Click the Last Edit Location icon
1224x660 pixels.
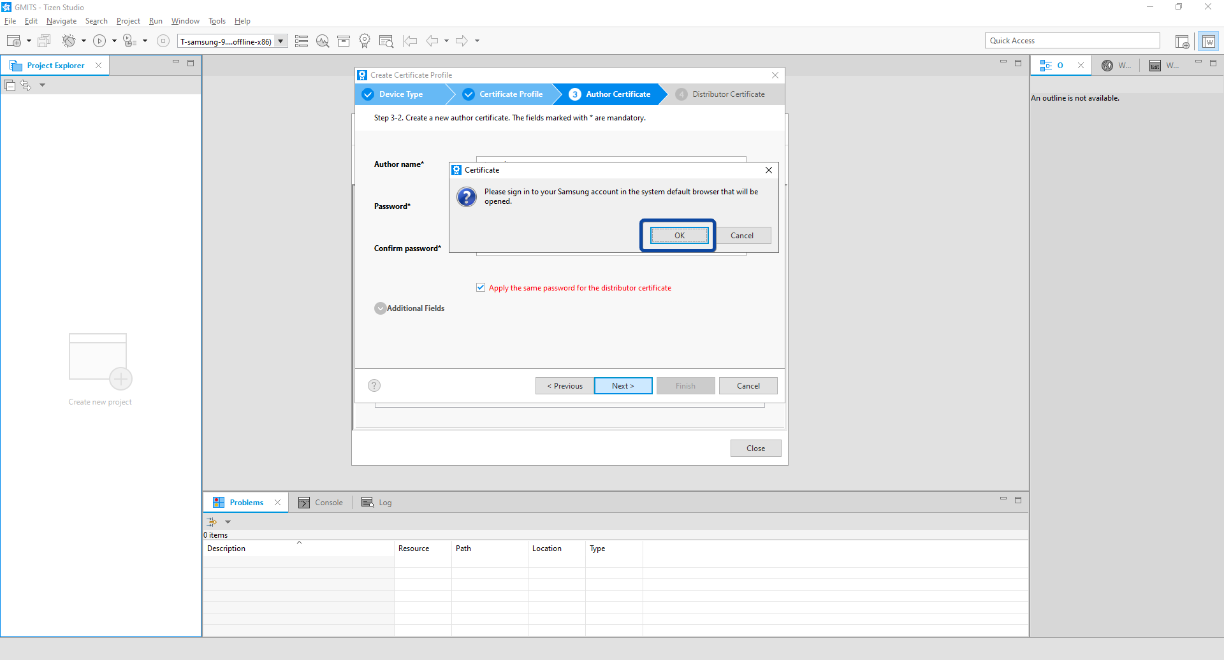click(x=410, y=41)
